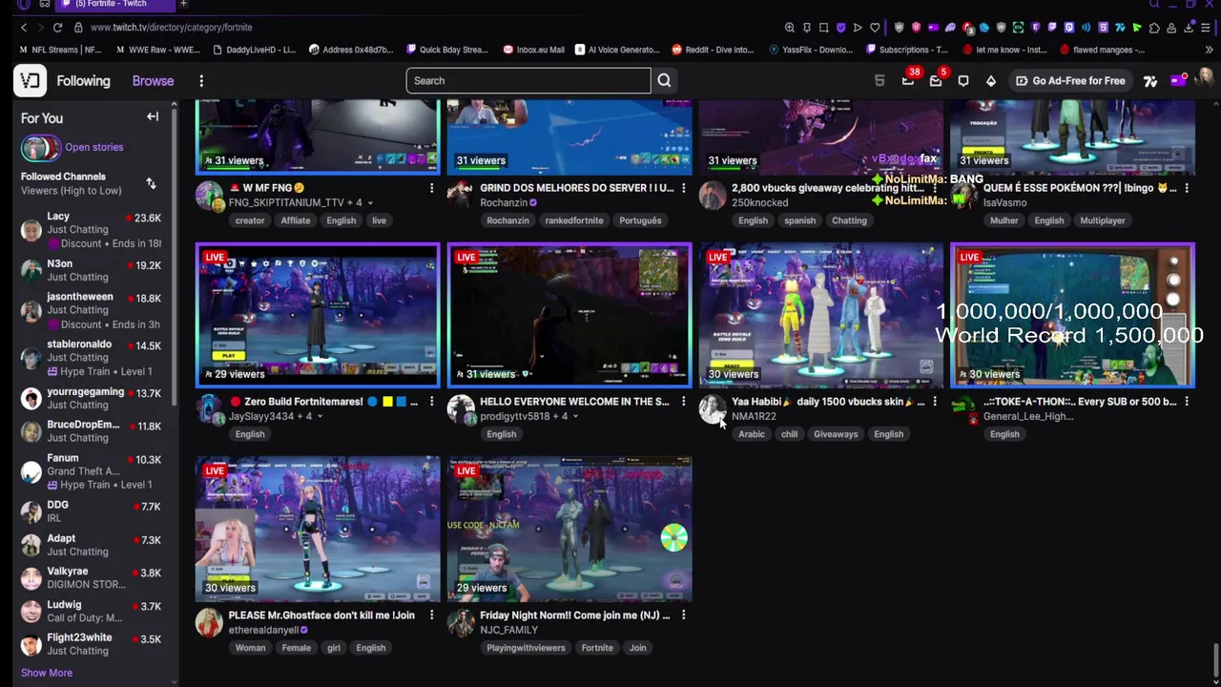
Task: Click the magnifier search button
Action: (664, 81)
